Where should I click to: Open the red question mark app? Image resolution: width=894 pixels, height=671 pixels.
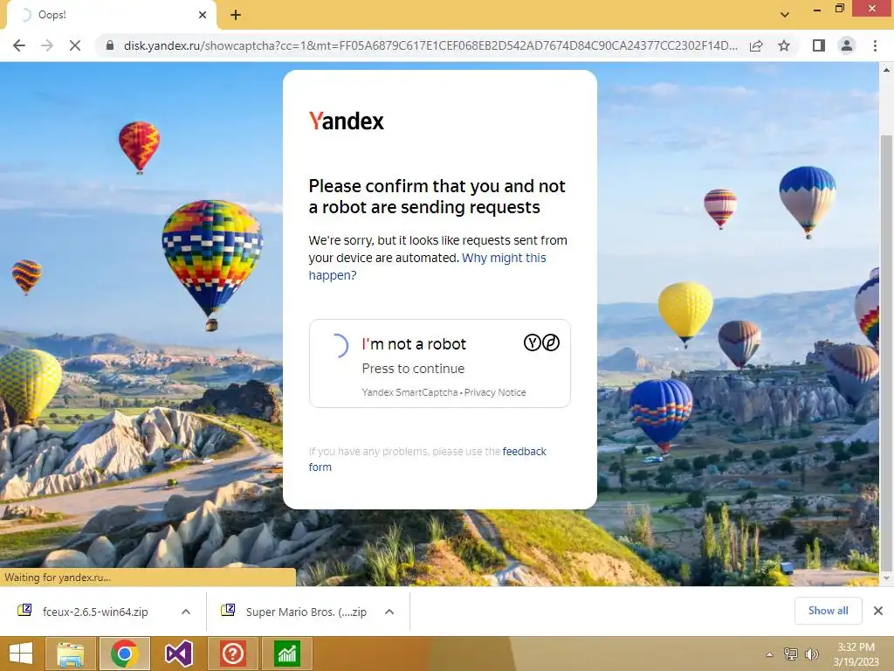[x=232, y=654]
